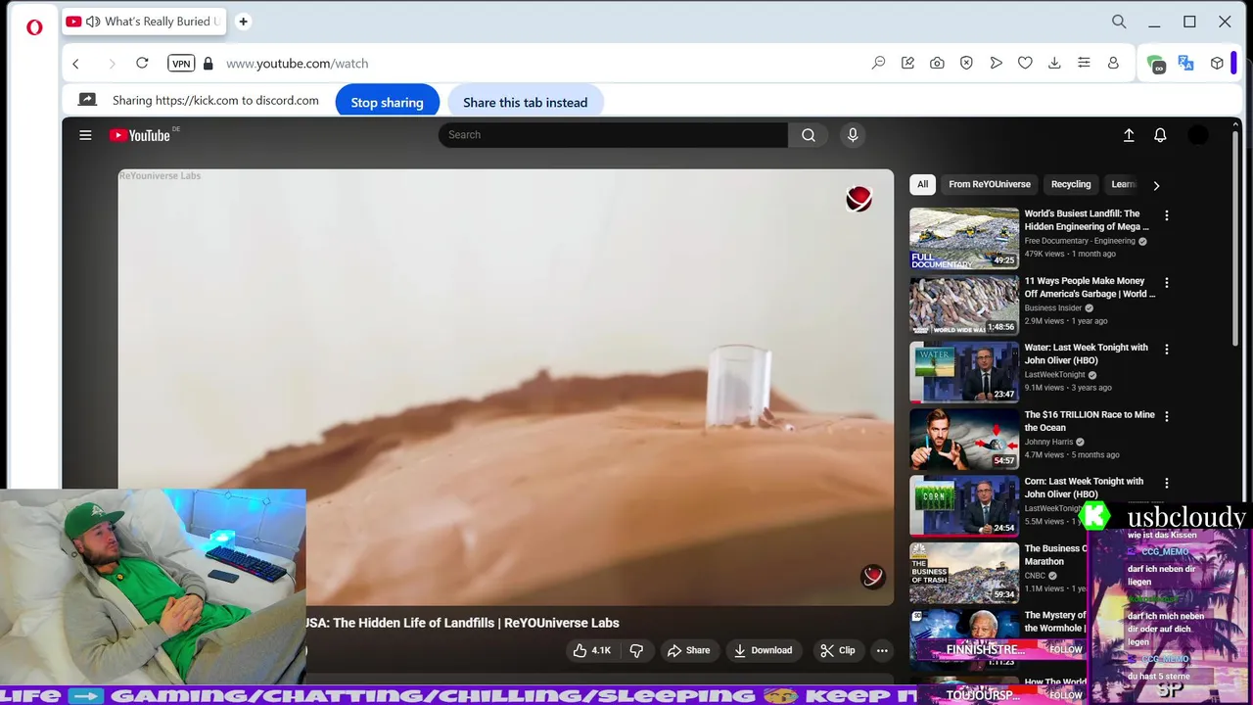Open the zoom out magnifier icon
The image size is (1253, 705).
click(878, 63)
